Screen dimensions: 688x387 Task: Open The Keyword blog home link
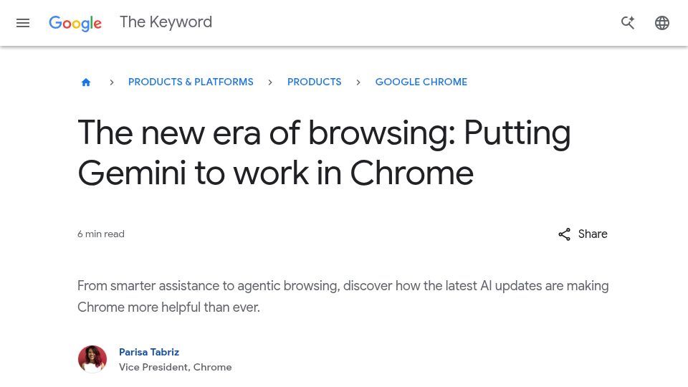point(166,22)
